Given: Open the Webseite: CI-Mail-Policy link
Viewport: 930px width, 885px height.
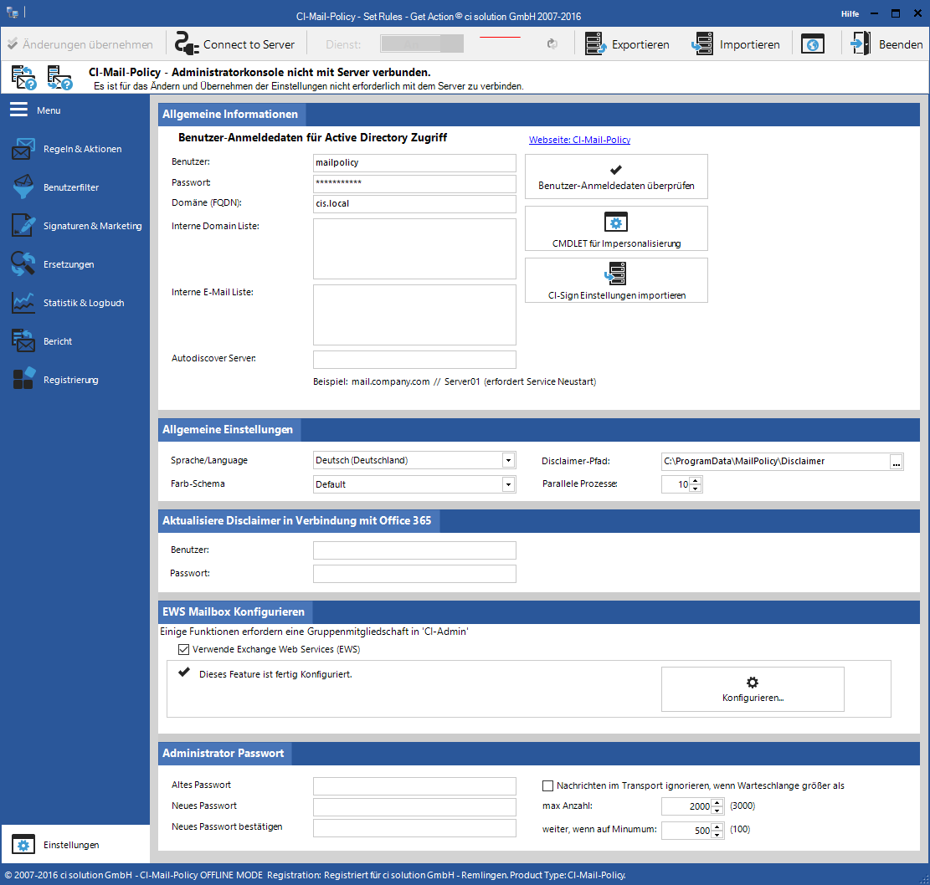Looking at the screenshot, I should click(579, 140).
